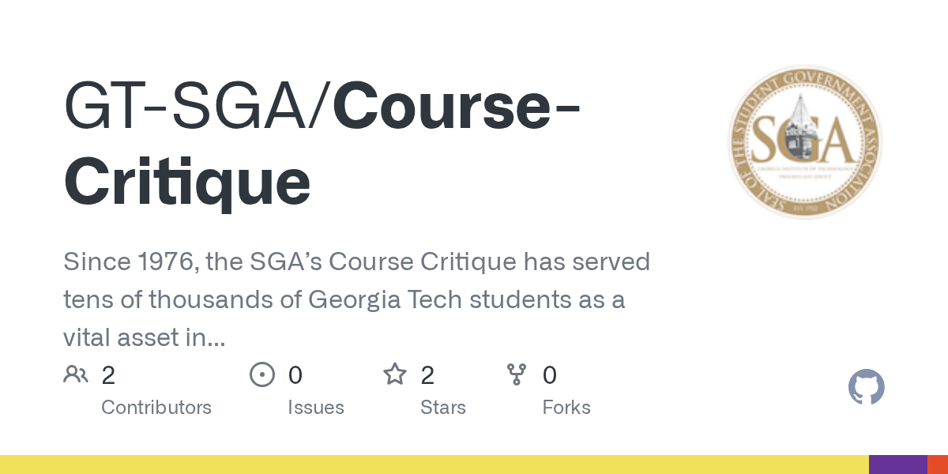Click the issues count 0
948x474 pixels.
pyautogui.click(x=295, y=375)
